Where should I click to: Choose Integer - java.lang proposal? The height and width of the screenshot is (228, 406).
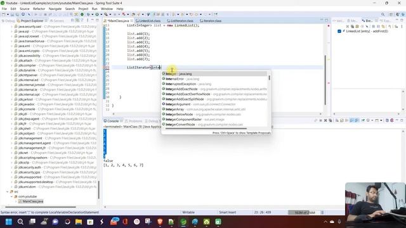pyautogui.click(x=214, y=73)
